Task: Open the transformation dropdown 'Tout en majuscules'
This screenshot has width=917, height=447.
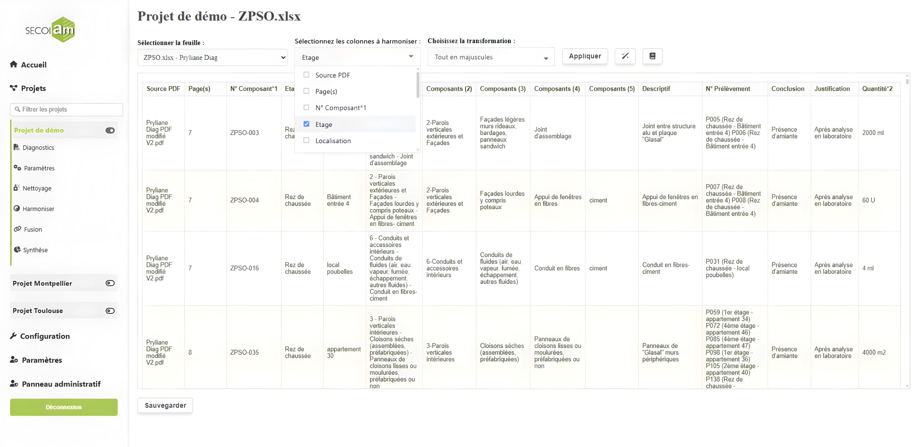Action: pos(490,57)
